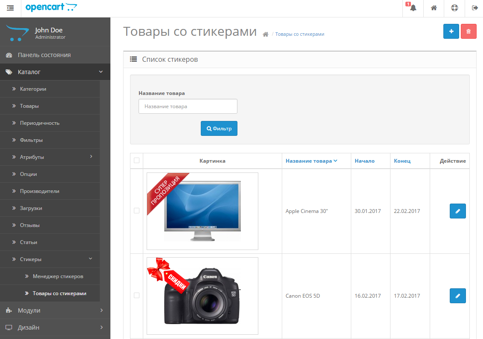The width and height of the screenshot is (483, 339).
Task: Check the Canon EOS 5D row checkbox
Action: click(x=136, y=295)
